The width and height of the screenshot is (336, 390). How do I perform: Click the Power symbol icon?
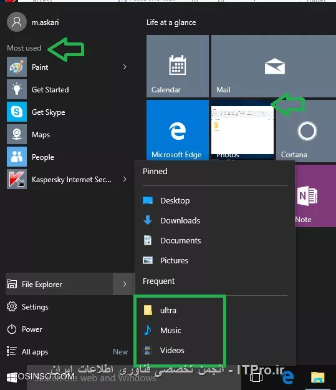tap(12, 329)
